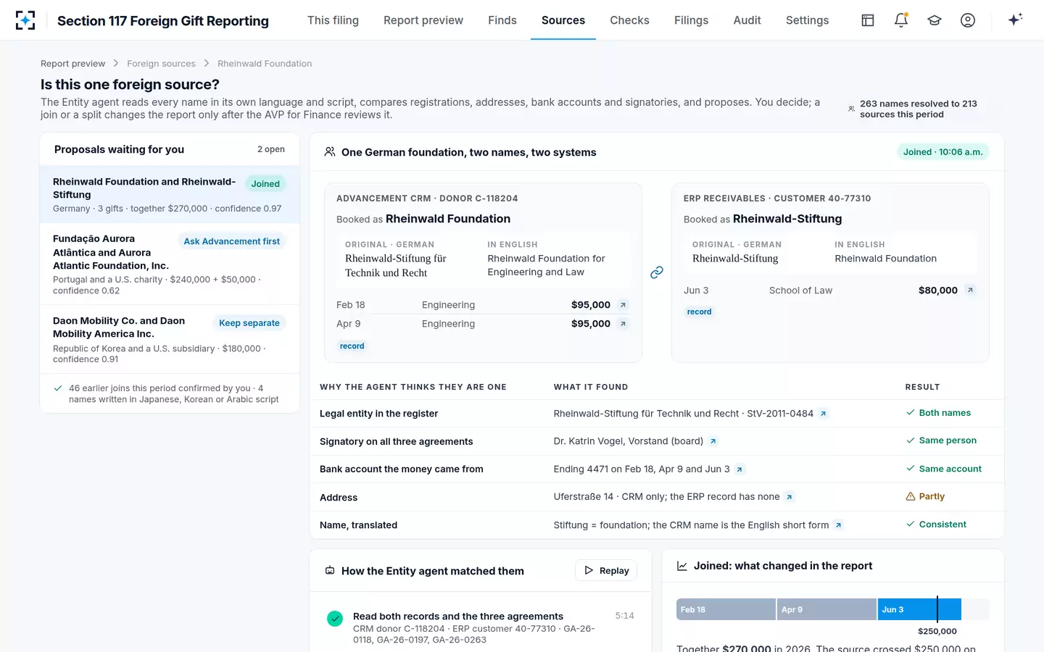
Task: Replay the Entity agent matching
Action: point(607,571)
